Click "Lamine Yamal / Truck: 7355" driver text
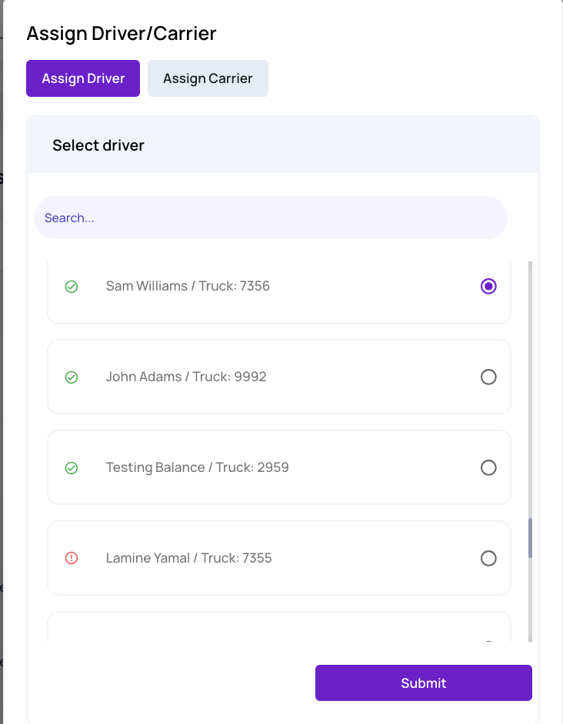The image size is (563, 724). (x=188, y=558)
